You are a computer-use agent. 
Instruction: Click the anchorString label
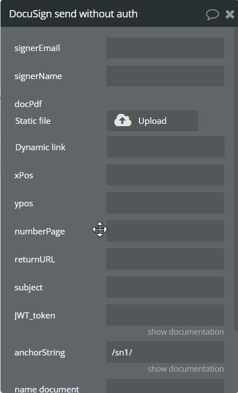pos(40,353)
